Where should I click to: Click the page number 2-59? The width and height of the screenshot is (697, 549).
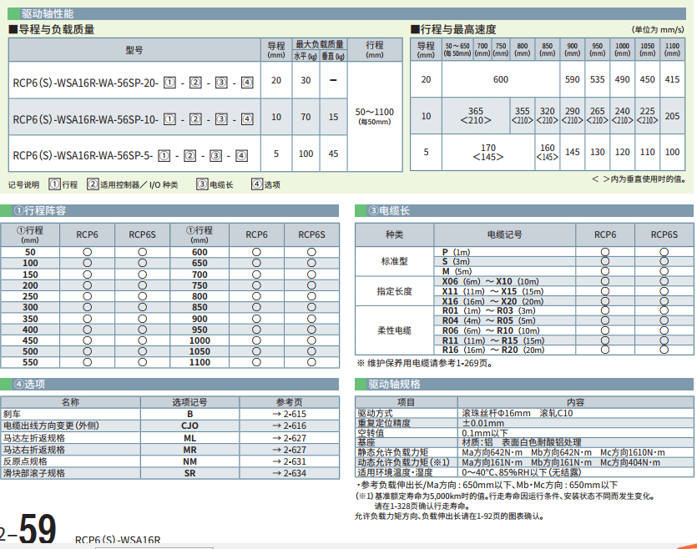(28, 529)
